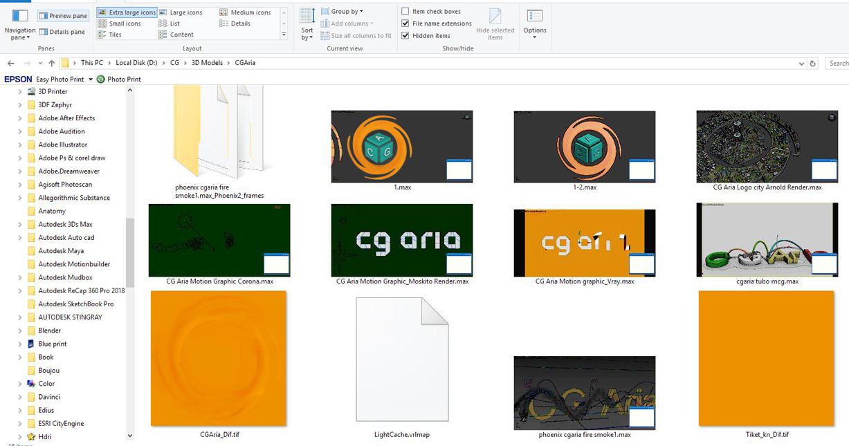This screenshot has width=849, height=446.
Task: Expand the Adobe After Effects node
Action: click(20, 118)
